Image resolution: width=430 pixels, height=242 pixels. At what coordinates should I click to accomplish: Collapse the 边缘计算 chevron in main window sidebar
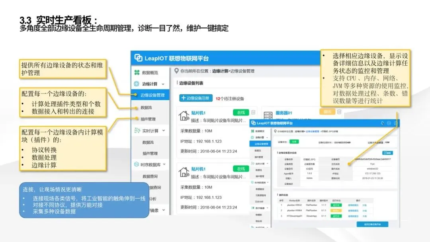(163, 84)
